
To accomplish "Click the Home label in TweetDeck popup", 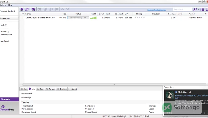I will pos(169,113).
